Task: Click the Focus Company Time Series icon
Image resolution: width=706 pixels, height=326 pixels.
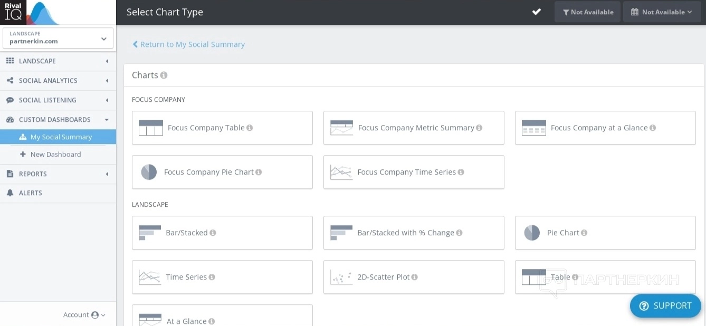Action: pos(341,172)
